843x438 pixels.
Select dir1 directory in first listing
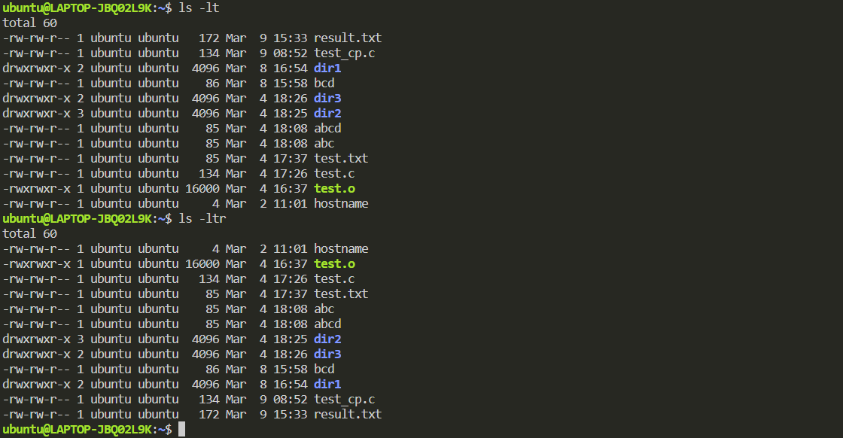click(327, 68)
